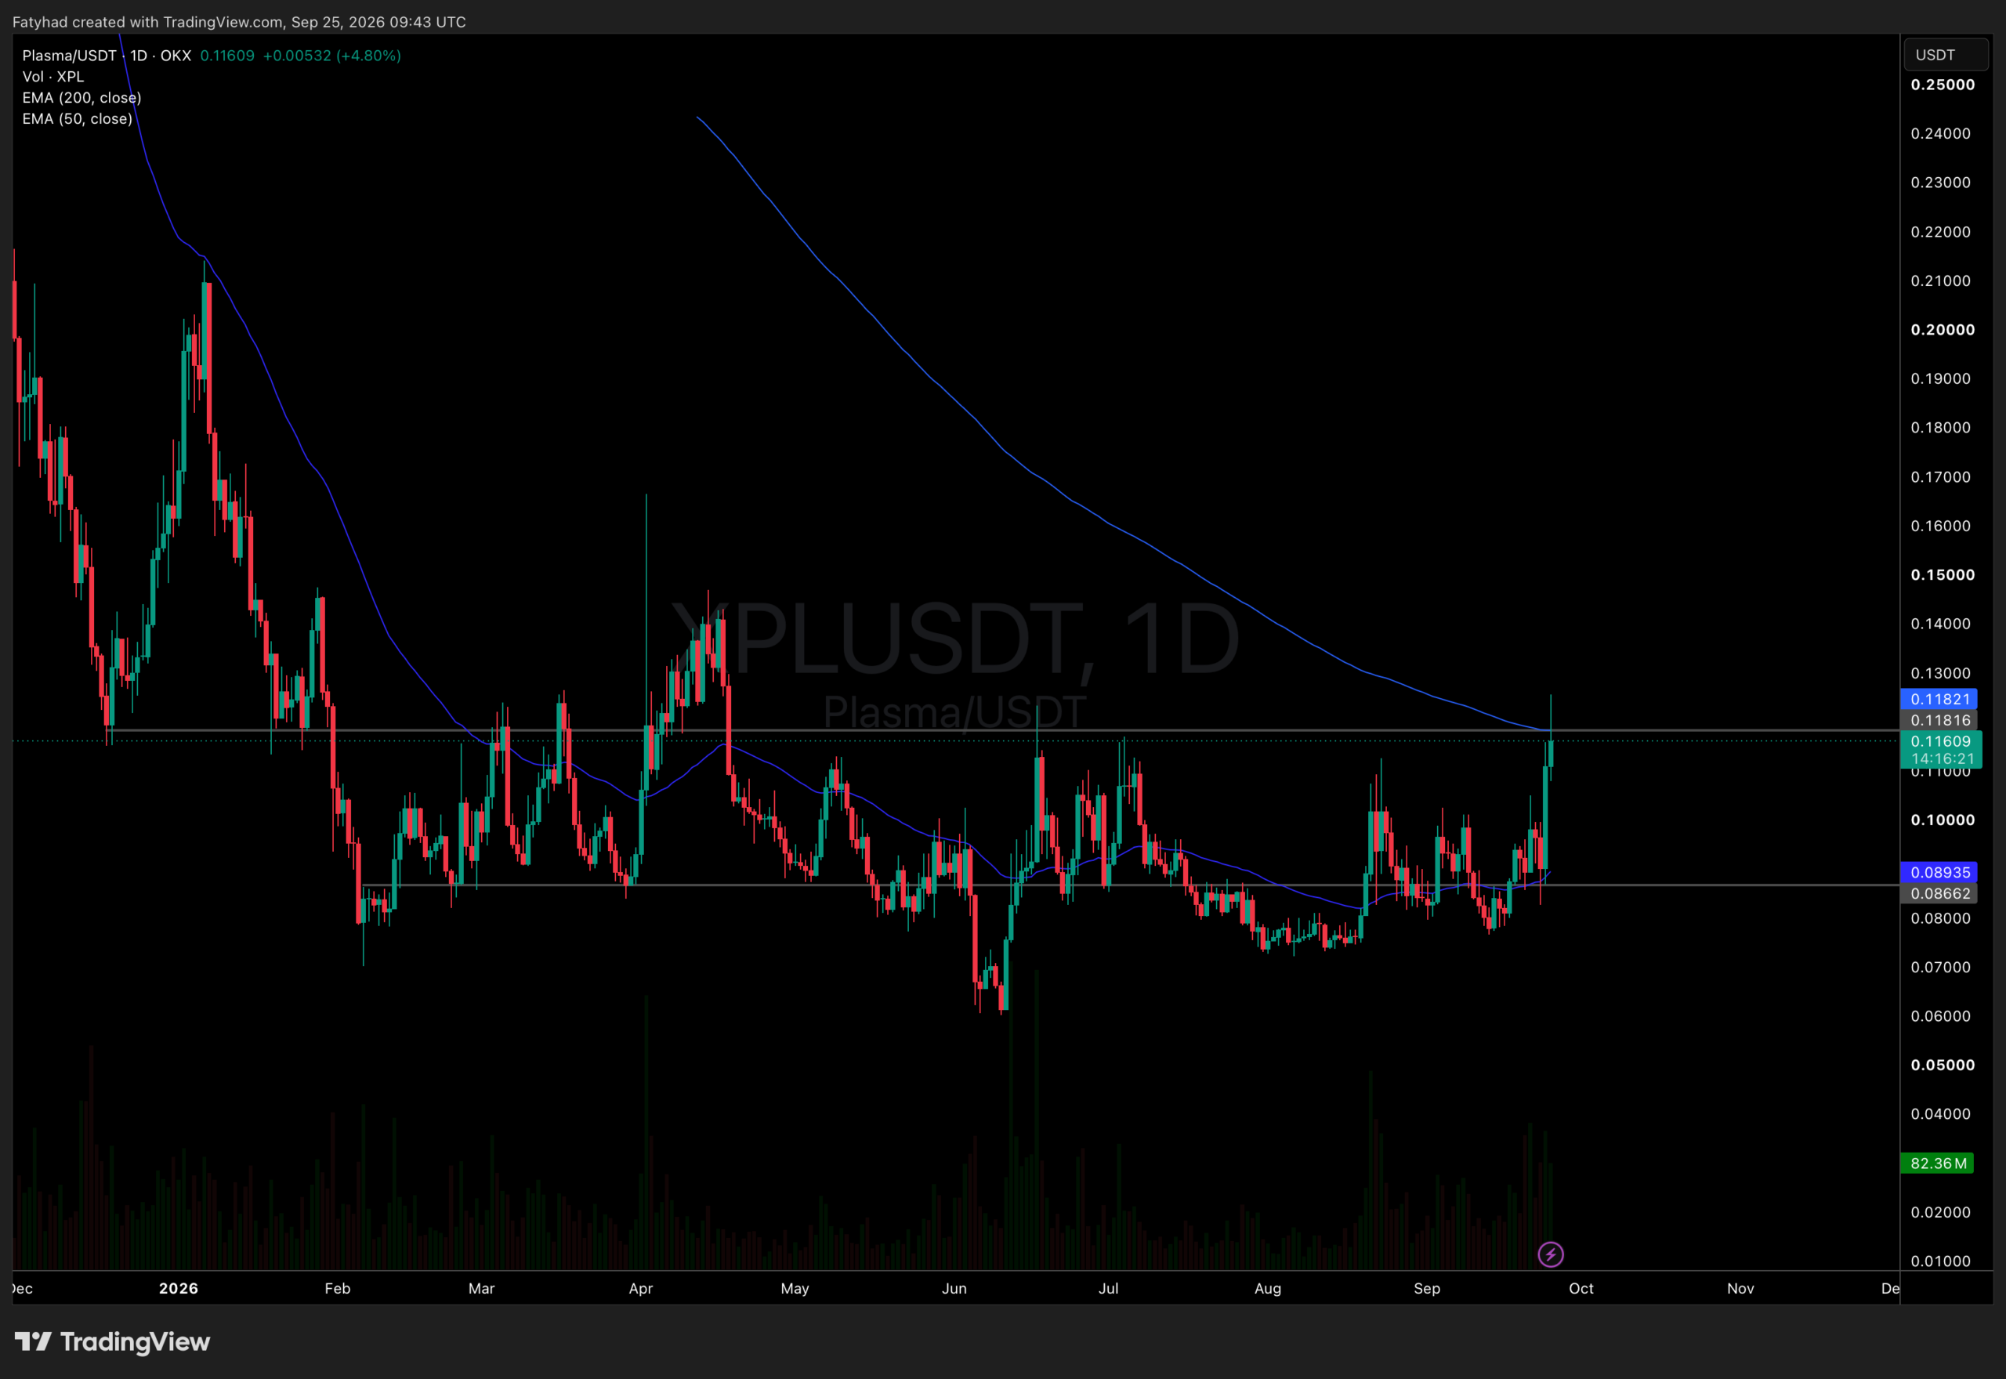Click the 0.08662 gray horizontal line label
Viewport: 2006px width, 1379px height.
[x=1939, y=893]
